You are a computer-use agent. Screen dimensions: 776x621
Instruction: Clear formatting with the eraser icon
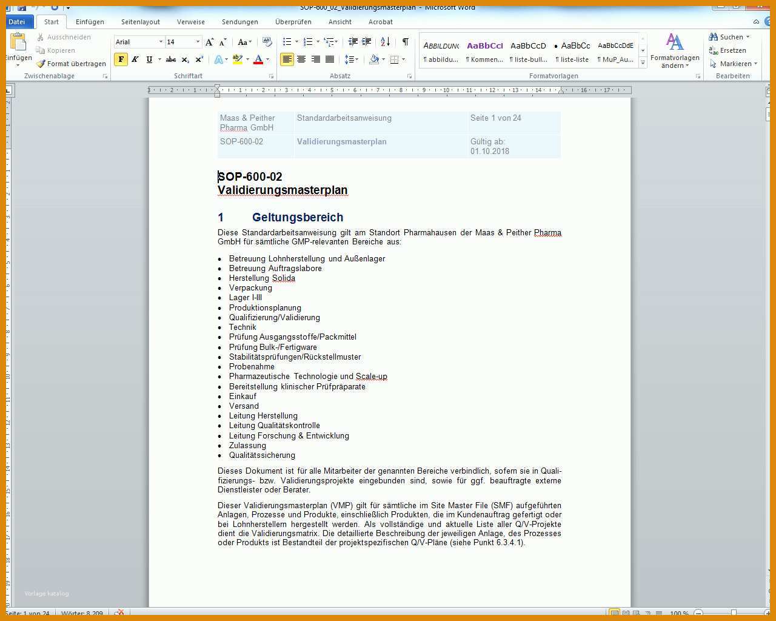(x=267, y=42)
